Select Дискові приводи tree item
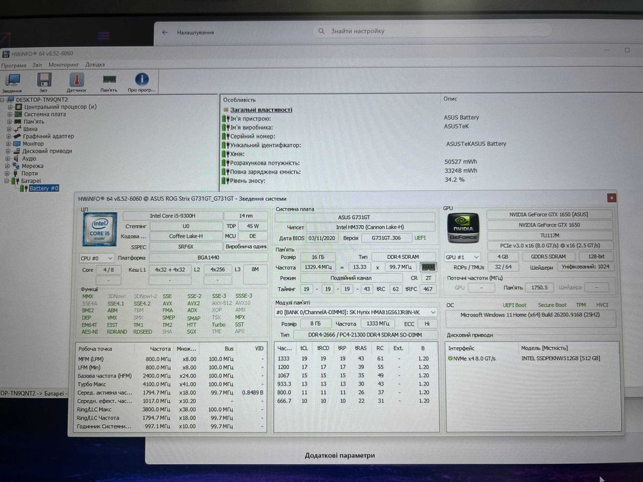This screenshot has height=482, width=643. click(x=47, y=151)
